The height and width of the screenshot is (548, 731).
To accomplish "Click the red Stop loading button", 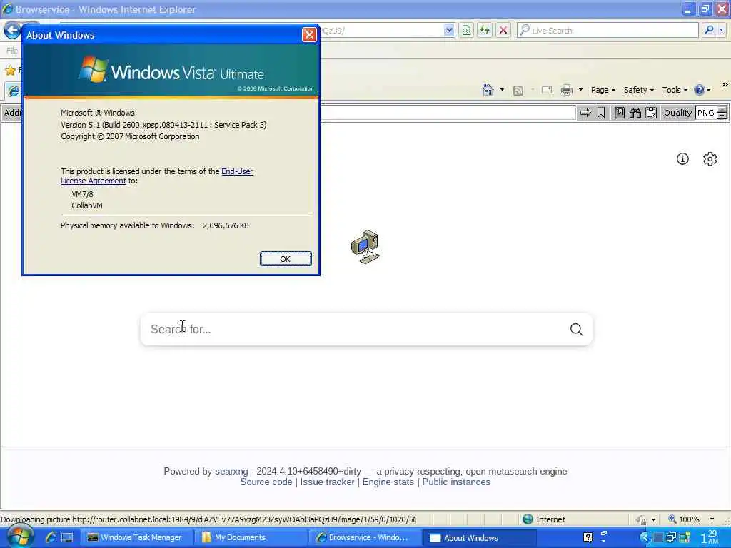I will coord(503,30).
